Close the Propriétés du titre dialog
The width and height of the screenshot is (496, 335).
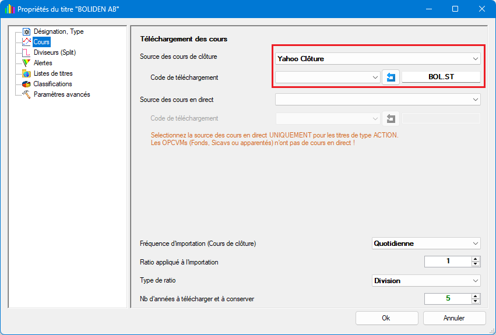point(482,9)
